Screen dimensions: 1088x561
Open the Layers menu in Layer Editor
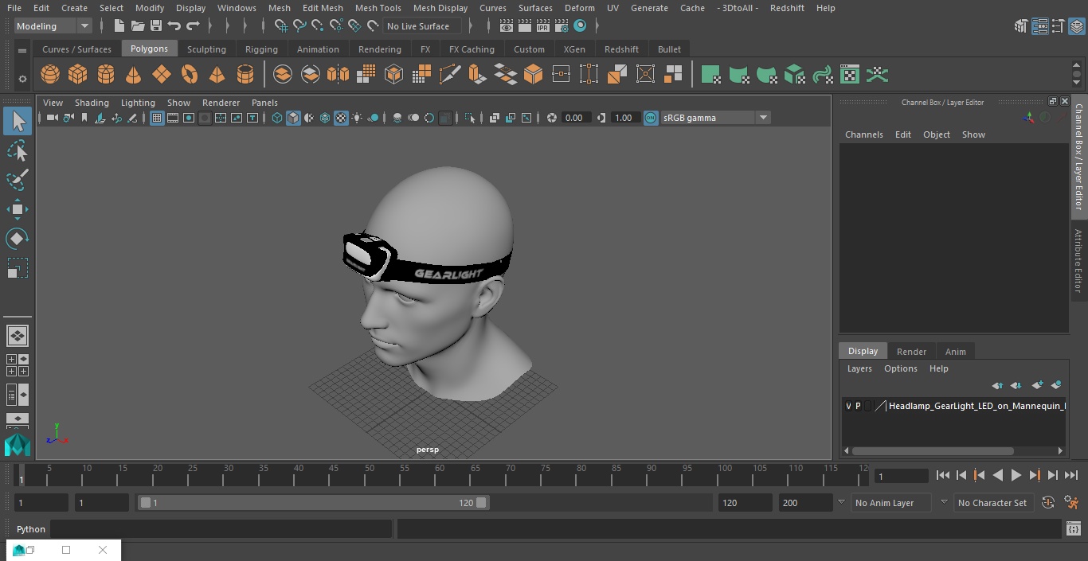859,368
